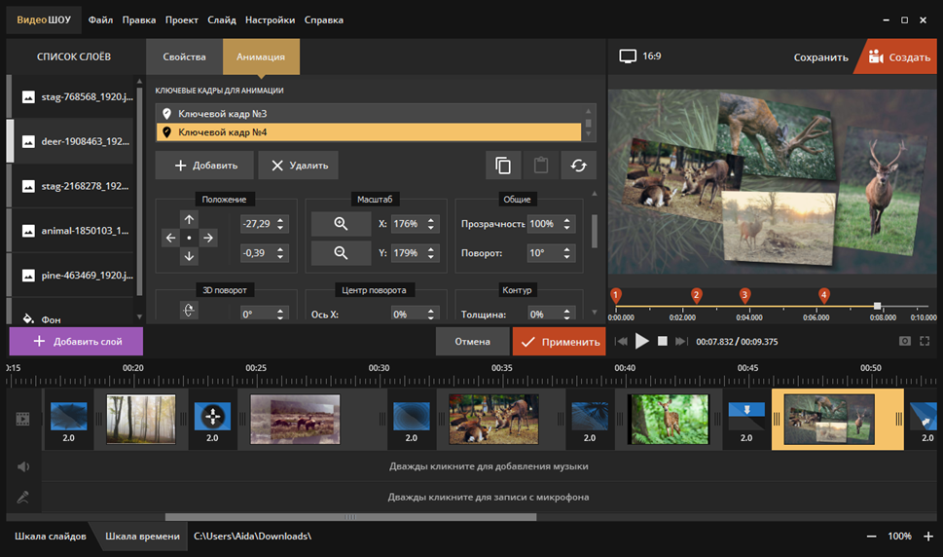The width and height of the screenshot is (943, 557).
Task: Adjust 3D rotation 0° stepper
Action: coord(280,314)
